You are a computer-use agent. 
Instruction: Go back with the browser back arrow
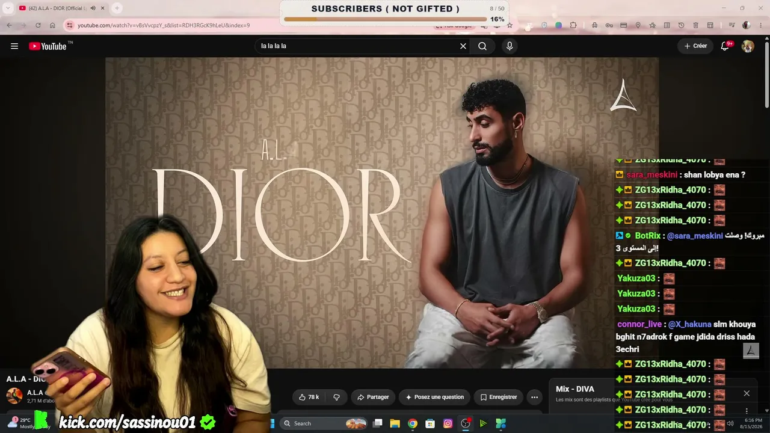9,25
